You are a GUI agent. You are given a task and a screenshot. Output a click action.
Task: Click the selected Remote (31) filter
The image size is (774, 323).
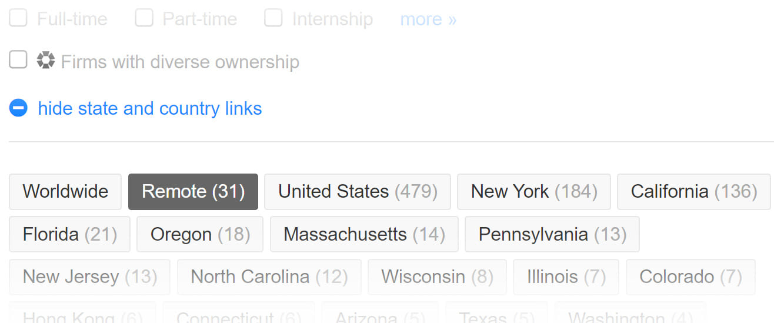coord(193,192)
